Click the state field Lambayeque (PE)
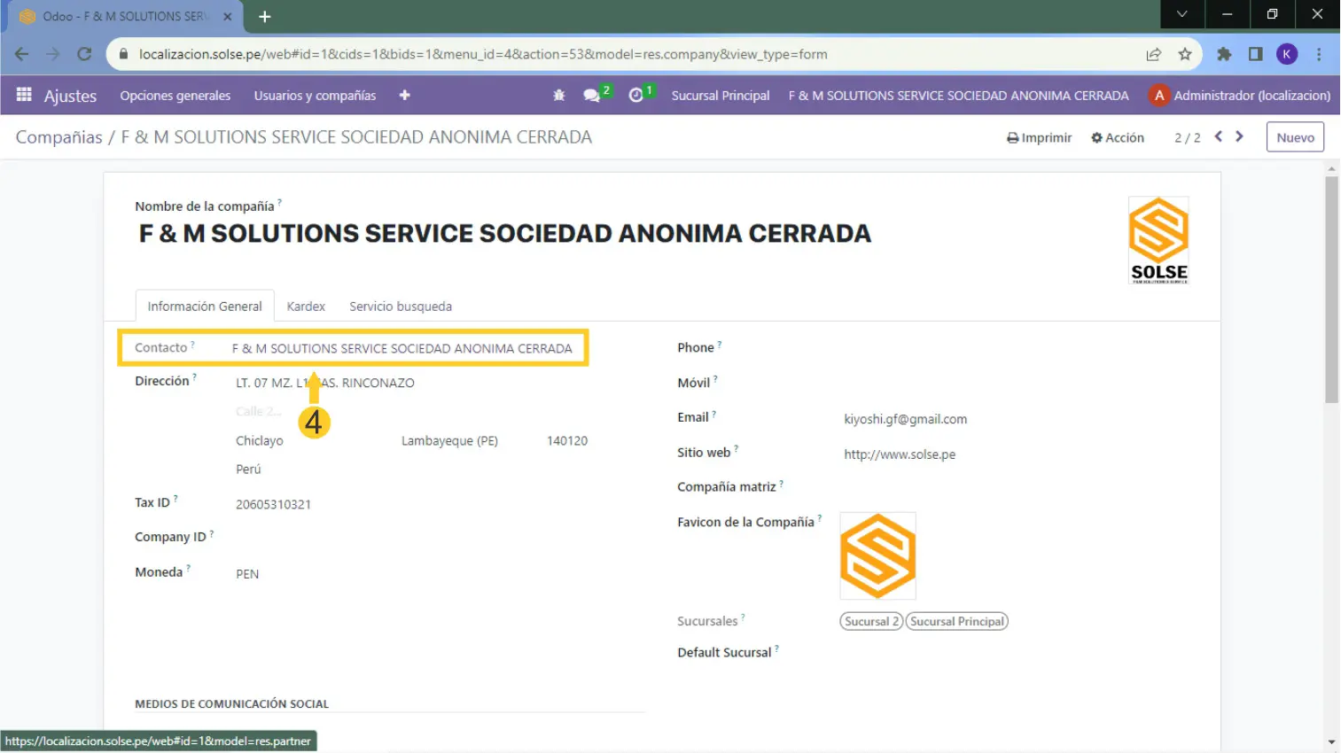1341x753 pixels. coord(449,440)
